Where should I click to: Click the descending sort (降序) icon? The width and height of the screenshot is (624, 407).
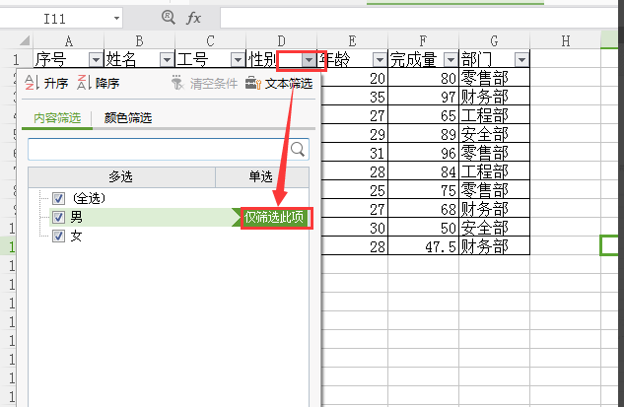(x=83, y=84)
